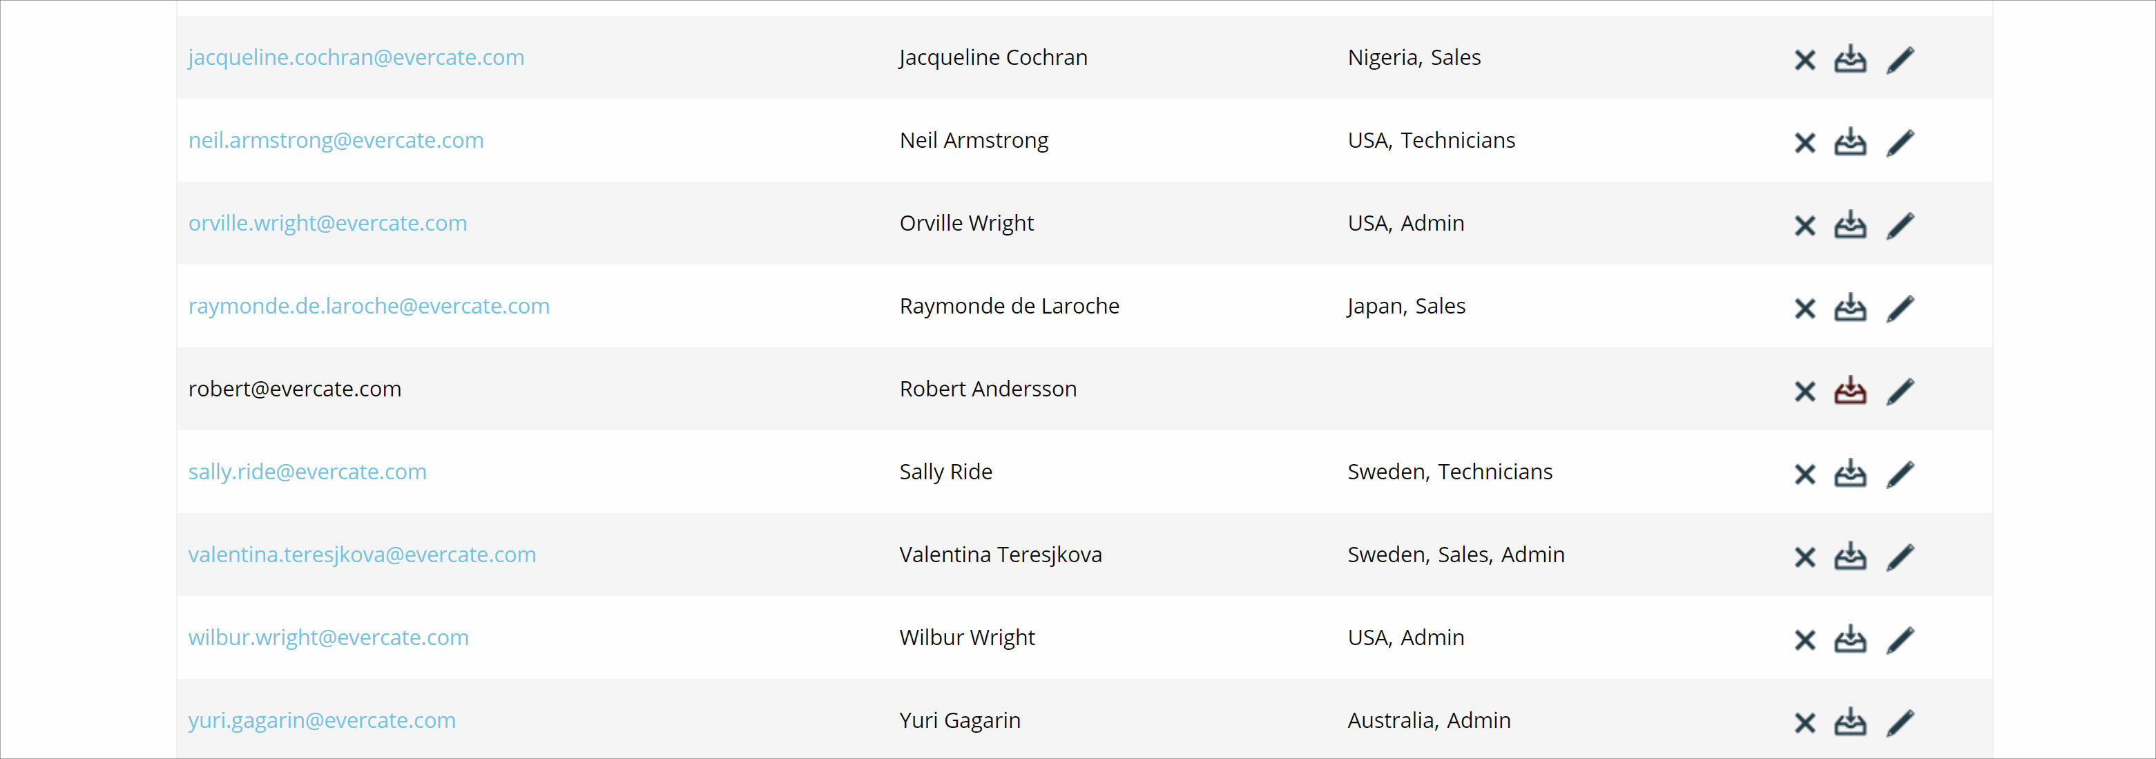The height and width of the screenshot is (759, 2156).
Task: Edit Yuri Gagarin with pencil icon
Action: [x=1900, y=722]
